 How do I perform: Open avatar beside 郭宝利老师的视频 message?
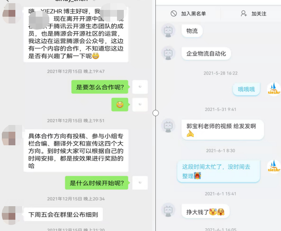point(168,125)
